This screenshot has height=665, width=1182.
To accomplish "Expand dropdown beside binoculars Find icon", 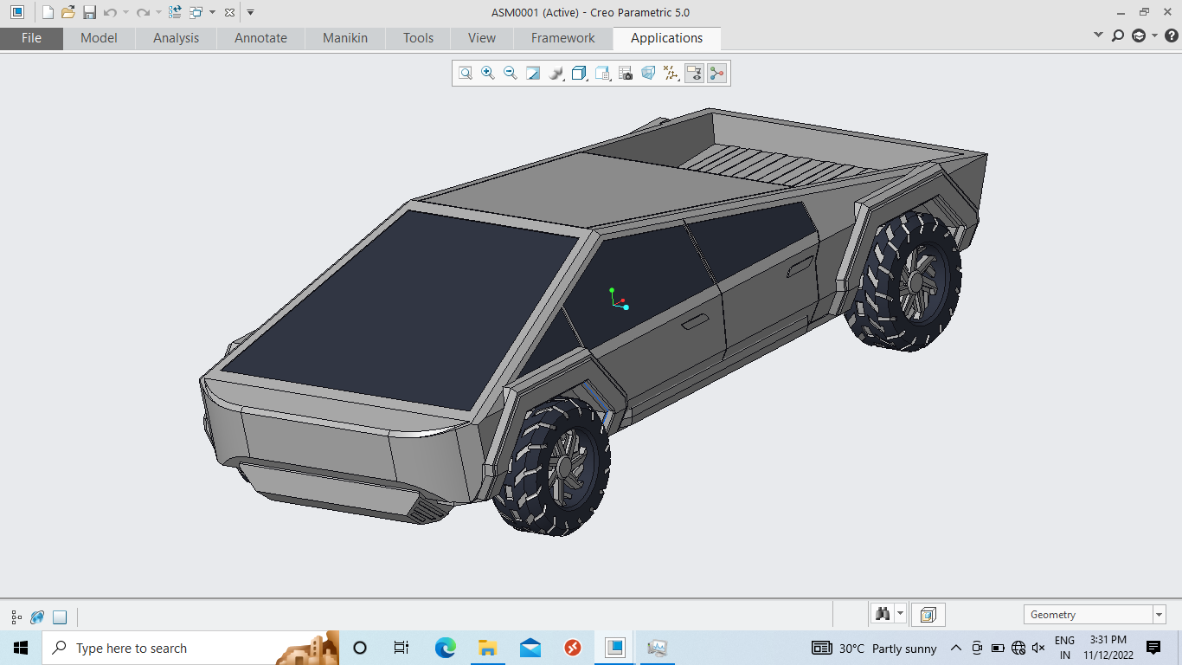I will pyautogui.click(x=901, y=614).
